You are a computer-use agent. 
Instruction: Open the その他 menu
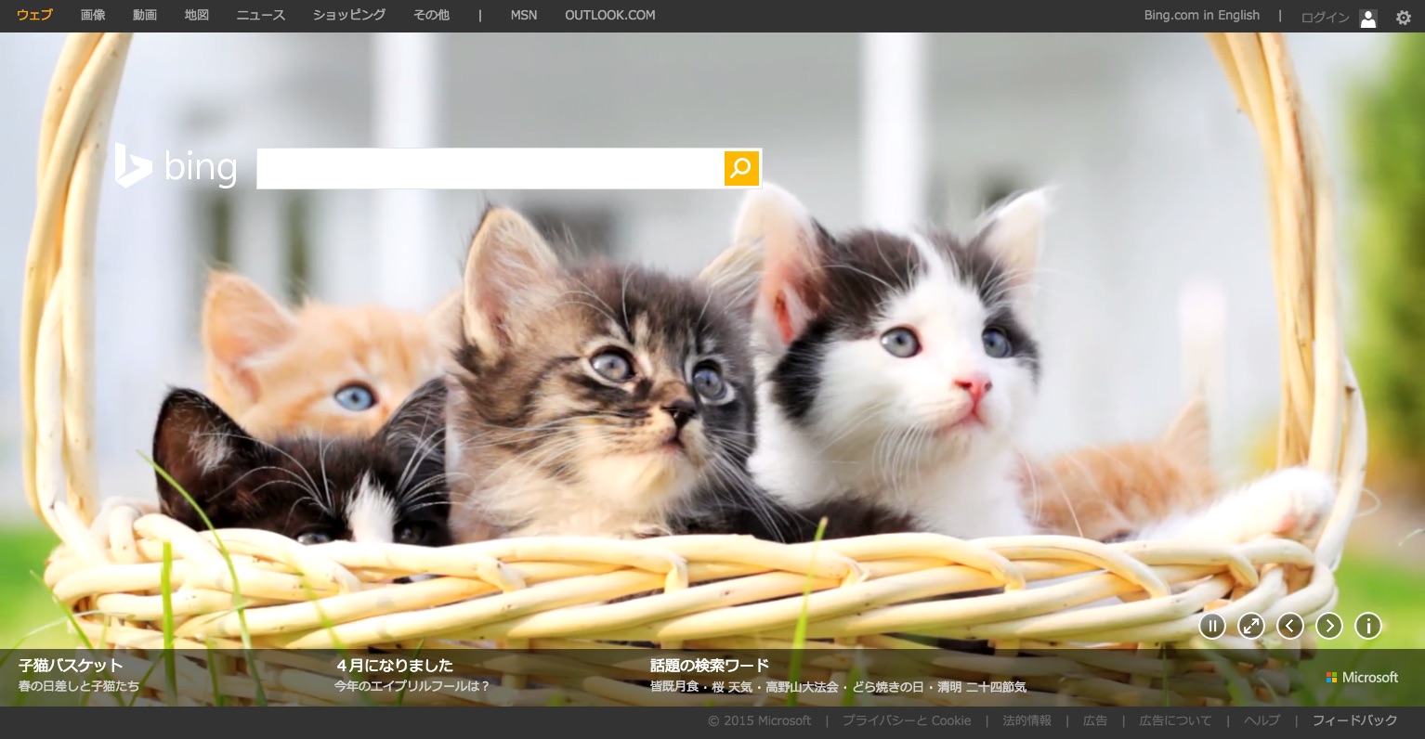(431, 15)
